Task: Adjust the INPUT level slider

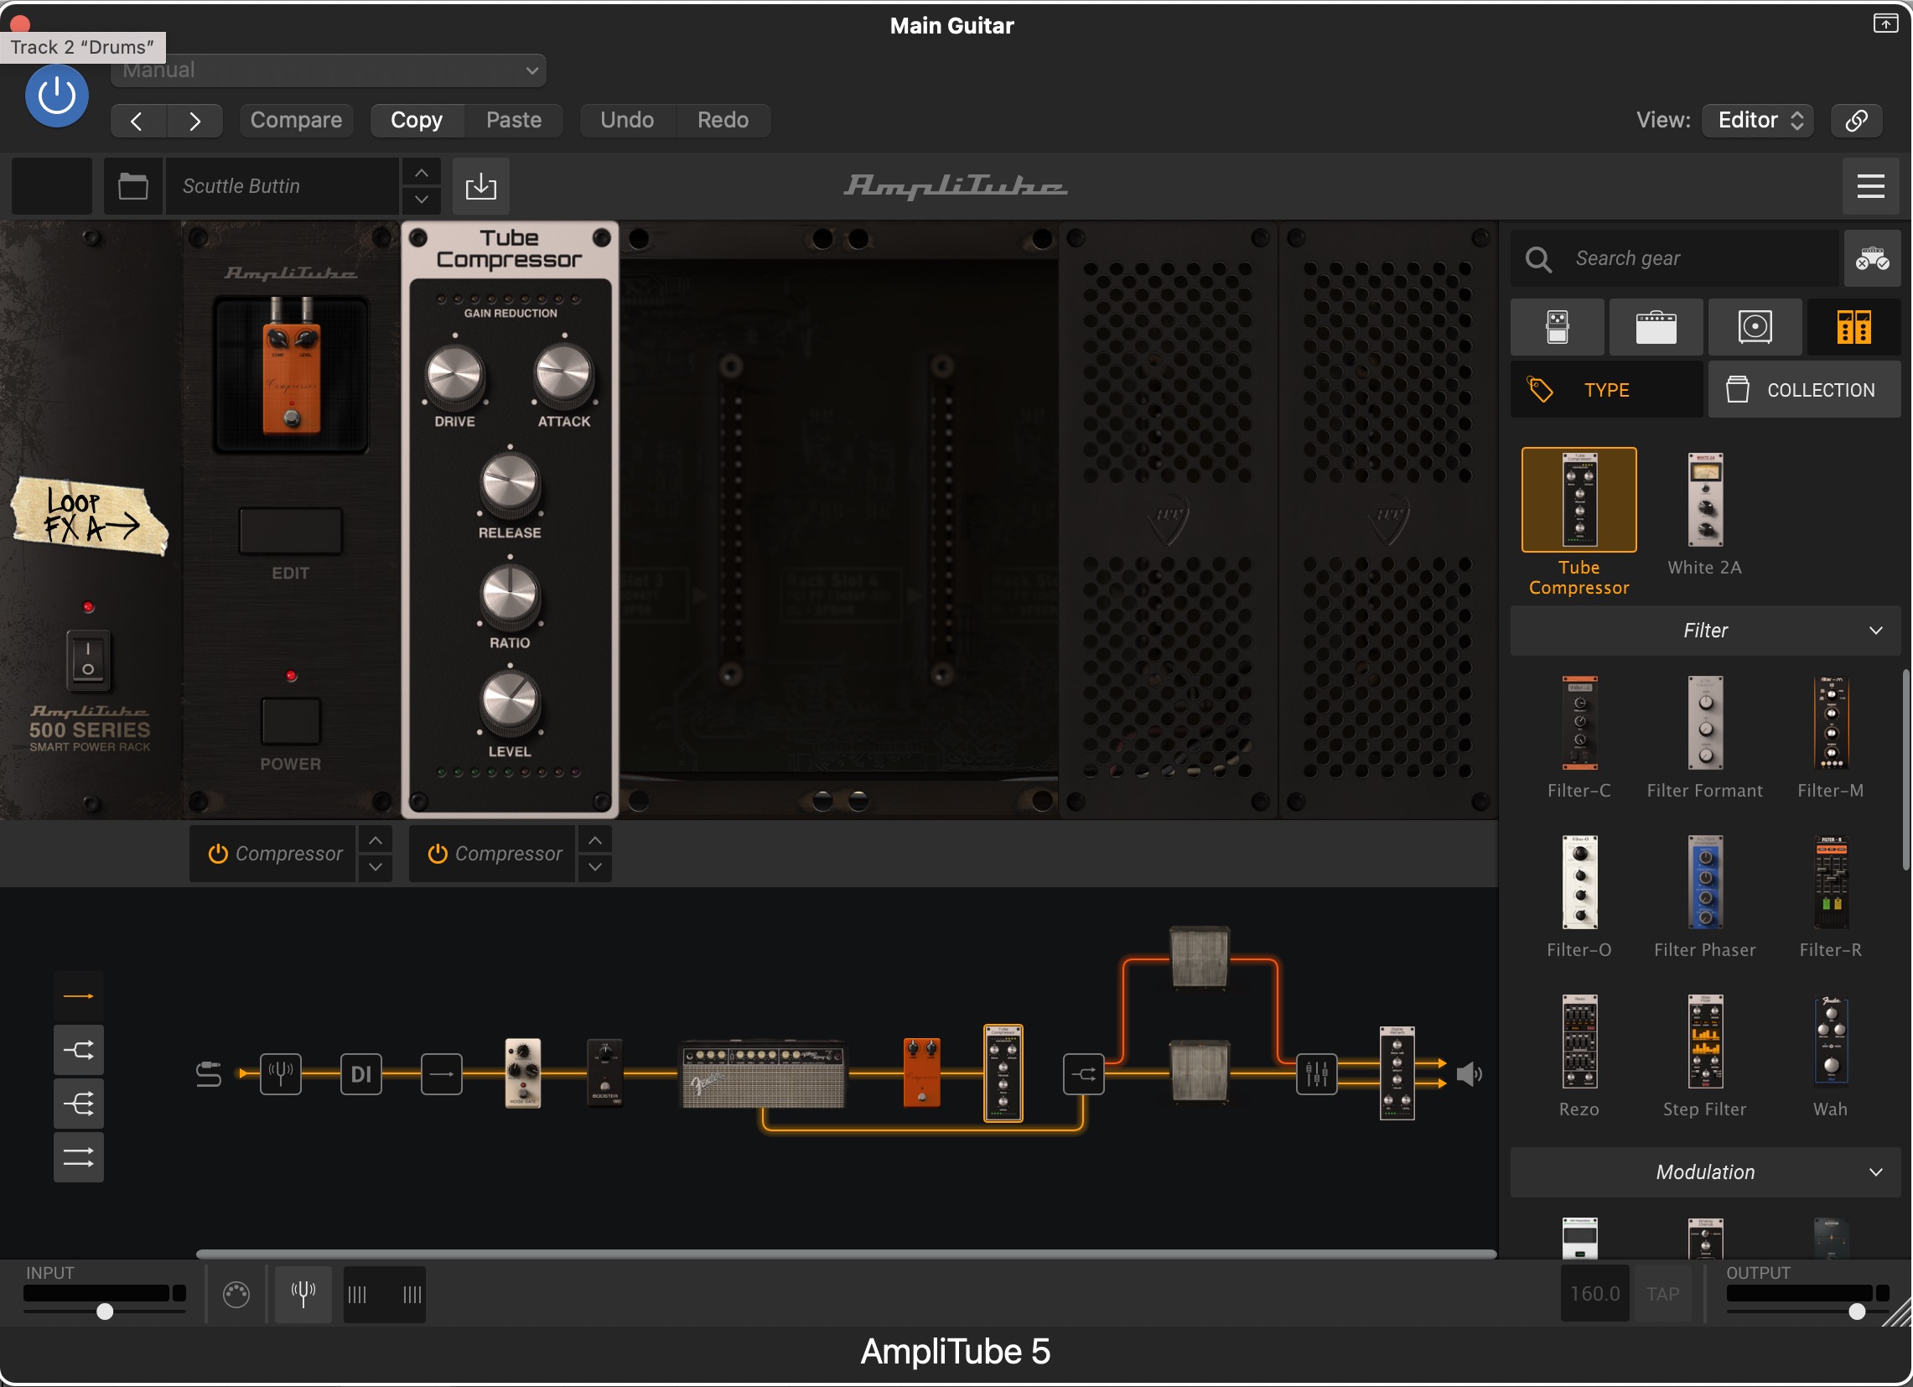Action: click(x=105, y=1312)
